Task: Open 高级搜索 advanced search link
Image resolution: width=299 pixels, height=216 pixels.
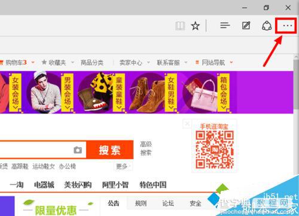Action: (x=146, y=148)
